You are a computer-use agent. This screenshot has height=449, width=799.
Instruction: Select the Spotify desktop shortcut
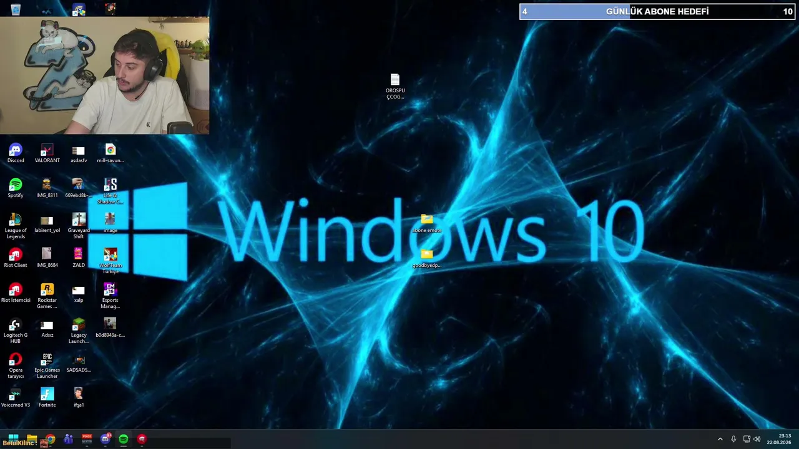[x=16, y=188]
